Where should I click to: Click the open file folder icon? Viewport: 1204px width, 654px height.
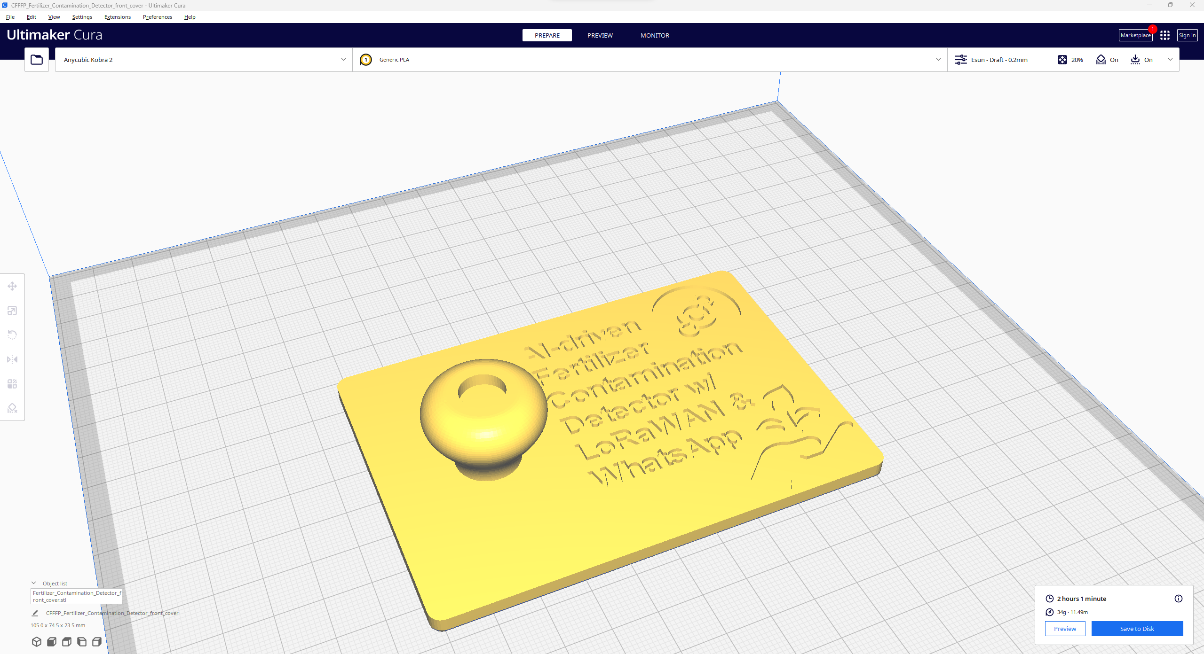(37, 60)
